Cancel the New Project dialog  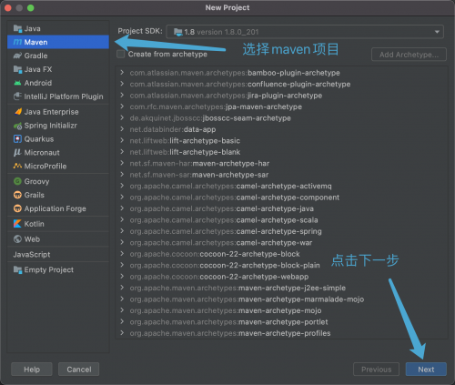79,370
